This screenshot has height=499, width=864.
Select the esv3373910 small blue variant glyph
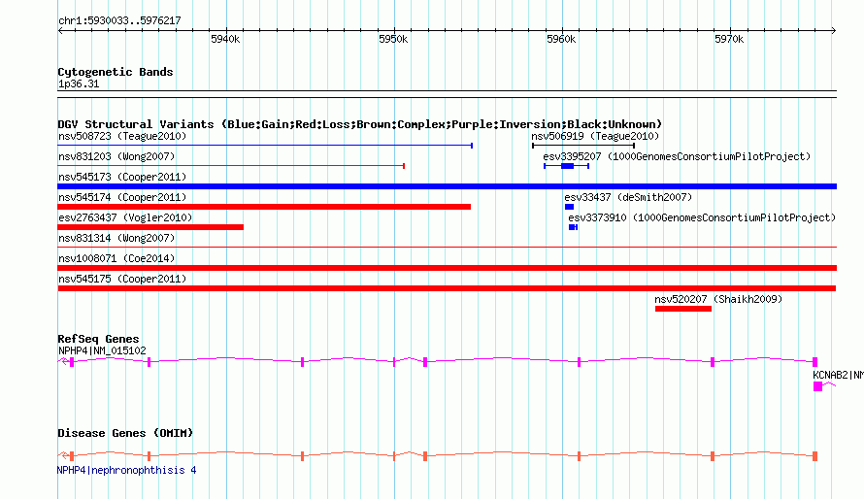coord(573,227)
